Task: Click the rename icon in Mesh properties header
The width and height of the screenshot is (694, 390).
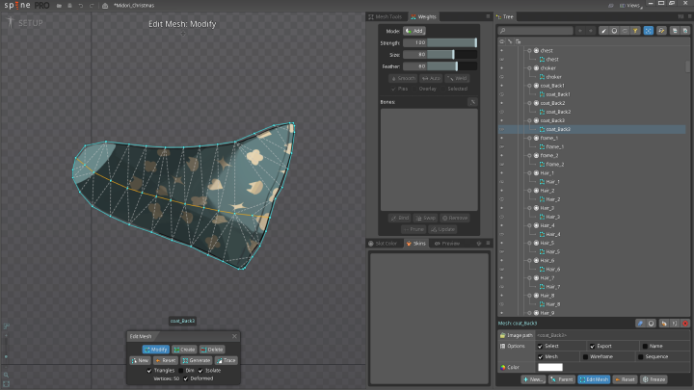Action: pyautogui.click(x=674, y=324)
